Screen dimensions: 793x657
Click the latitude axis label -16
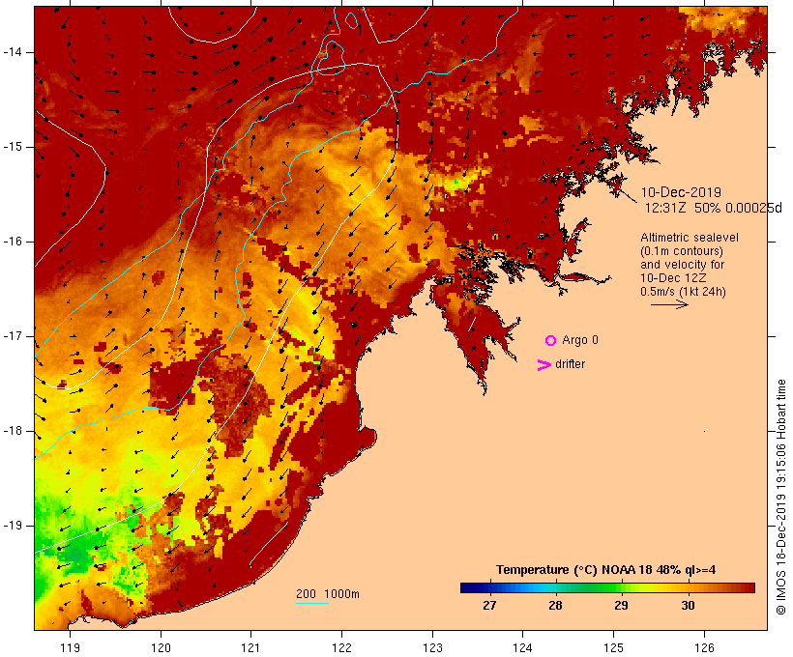(12, 242)
